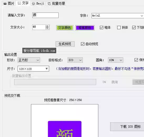Click the 请输入文字 input field
Image resolution: width=144 pixels, height=137 pixels.
pos(45,15)
